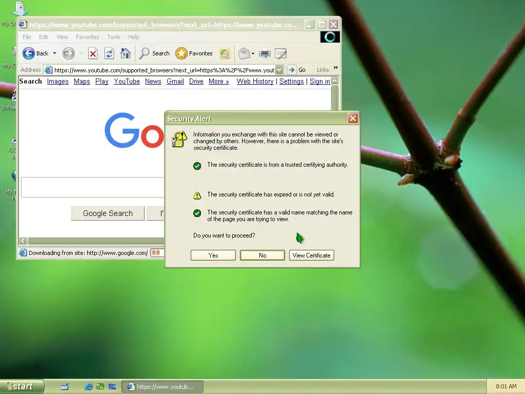Open the View menu

click(x=62, y=37)
